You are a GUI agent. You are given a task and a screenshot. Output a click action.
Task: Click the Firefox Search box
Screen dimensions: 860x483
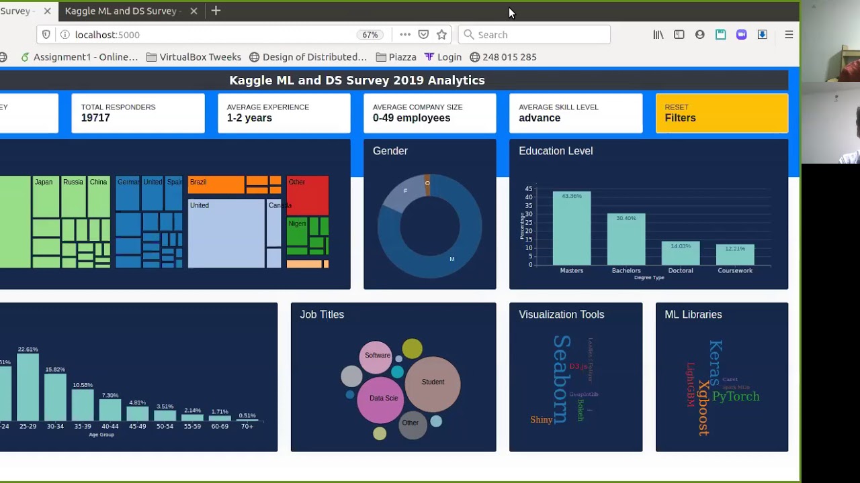click(534, 35)
